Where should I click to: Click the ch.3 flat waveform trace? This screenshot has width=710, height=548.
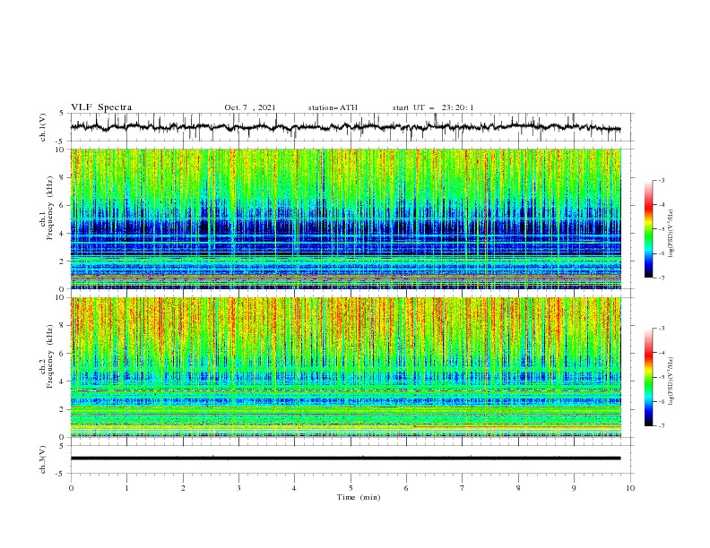(345, 458)
